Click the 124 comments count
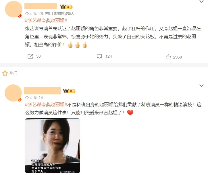The width and height of the screenshot is (208, 175). (x=109, y=56)
